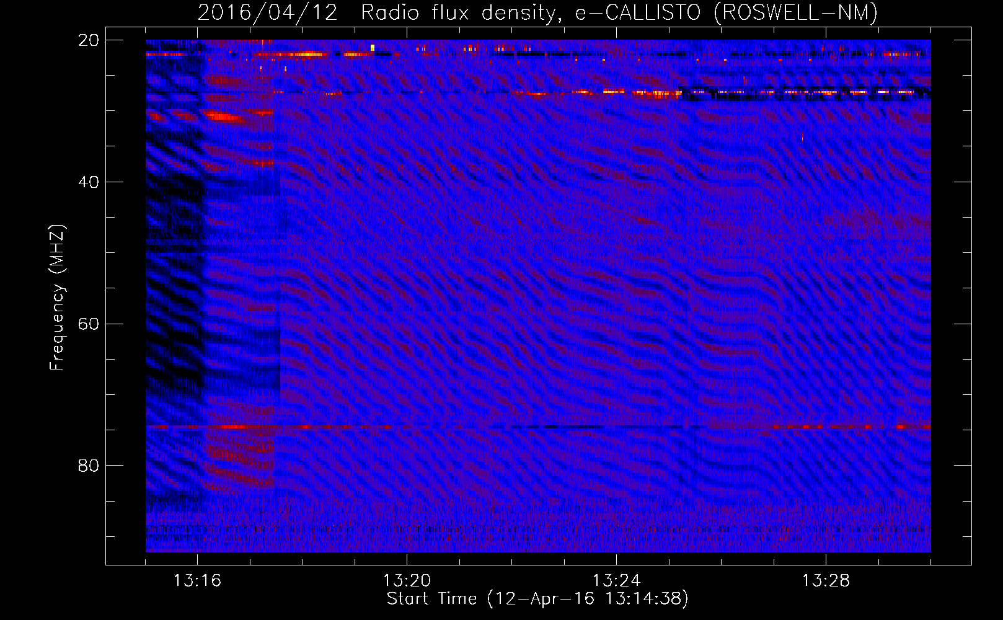Select the 'Frequency (MHZ)' vertical axis label

click(57, 298)
